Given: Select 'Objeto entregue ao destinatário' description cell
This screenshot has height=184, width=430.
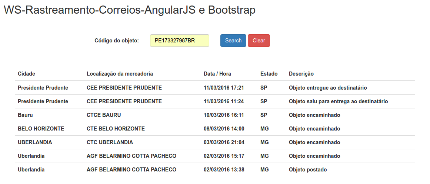Looking at the screenshot, I should pos(328,88).
